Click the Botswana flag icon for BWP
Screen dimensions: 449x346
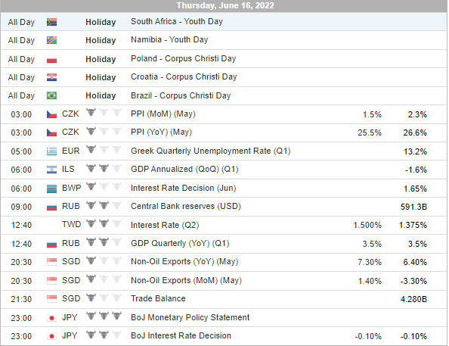51,189
